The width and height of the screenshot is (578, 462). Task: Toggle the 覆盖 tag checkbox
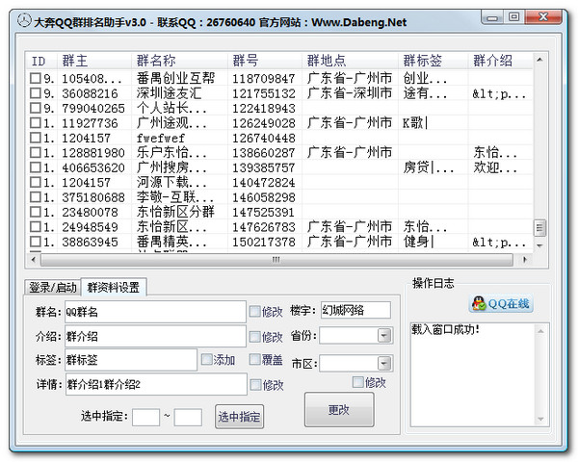254,359
